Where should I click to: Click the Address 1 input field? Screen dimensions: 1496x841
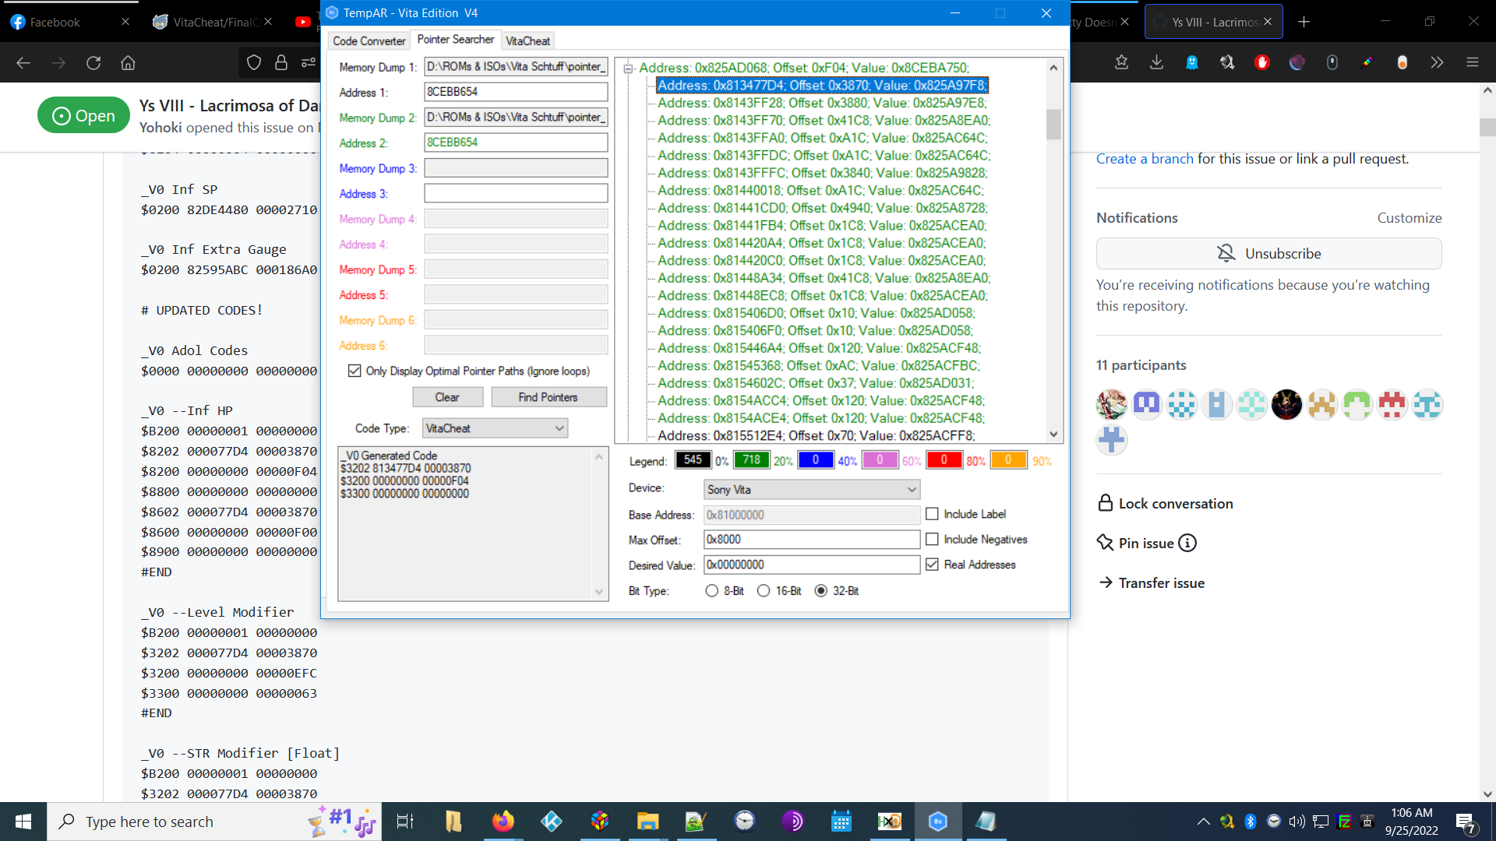[516, 92]
